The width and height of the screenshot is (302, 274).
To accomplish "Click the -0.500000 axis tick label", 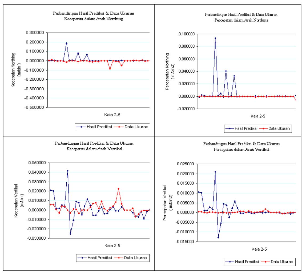I will click(x=34, y=107).
